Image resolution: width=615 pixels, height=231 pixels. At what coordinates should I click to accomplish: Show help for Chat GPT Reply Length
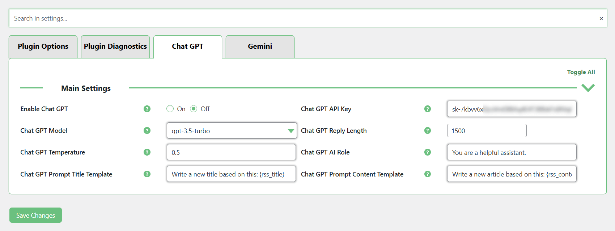(428, 131)
